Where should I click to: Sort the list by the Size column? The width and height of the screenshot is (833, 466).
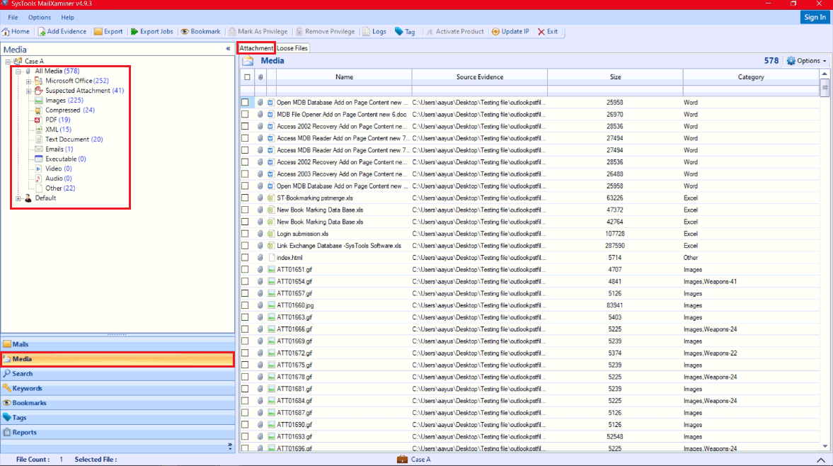point(615,77)
